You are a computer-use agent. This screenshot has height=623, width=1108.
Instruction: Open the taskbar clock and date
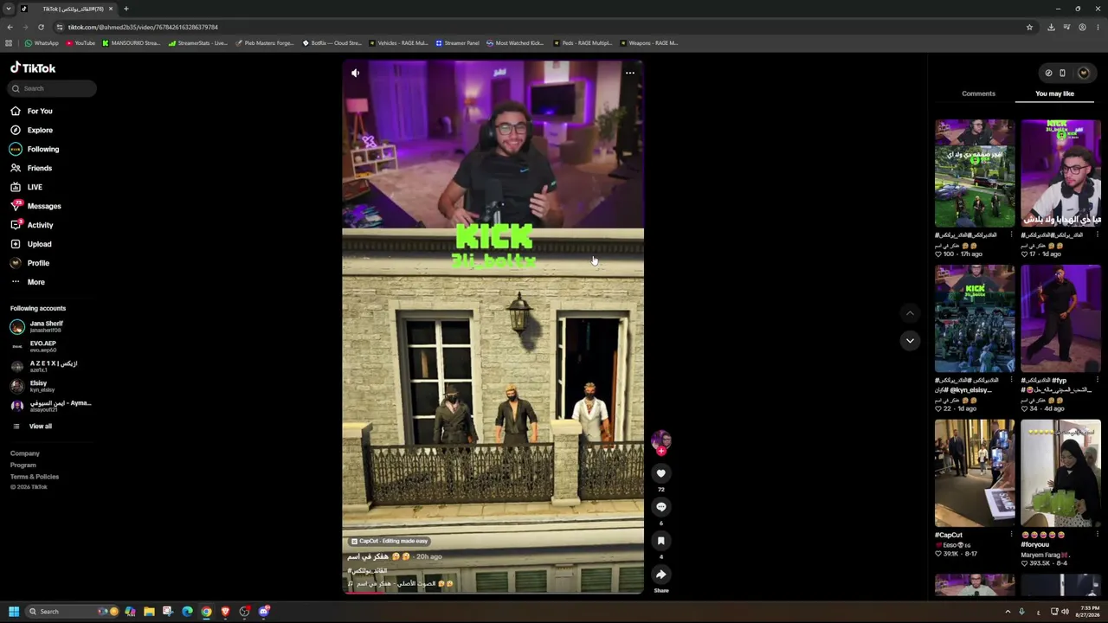1087,612
